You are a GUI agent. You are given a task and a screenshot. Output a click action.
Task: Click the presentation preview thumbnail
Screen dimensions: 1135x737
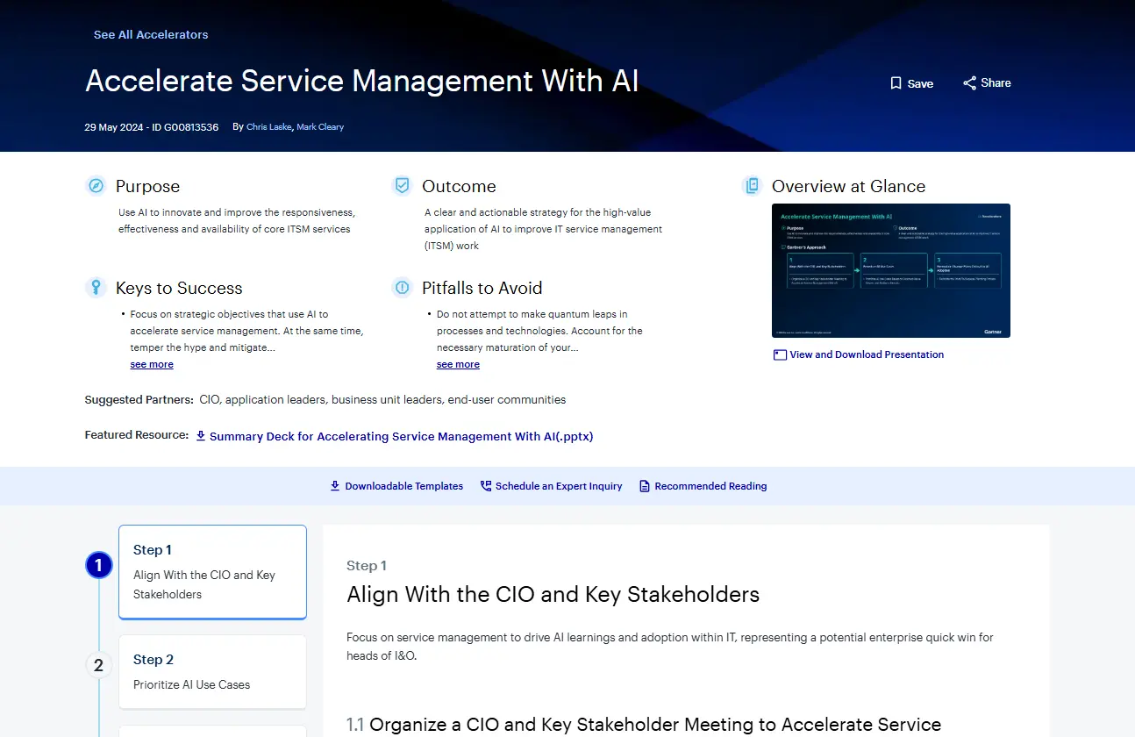coord(890,269)
